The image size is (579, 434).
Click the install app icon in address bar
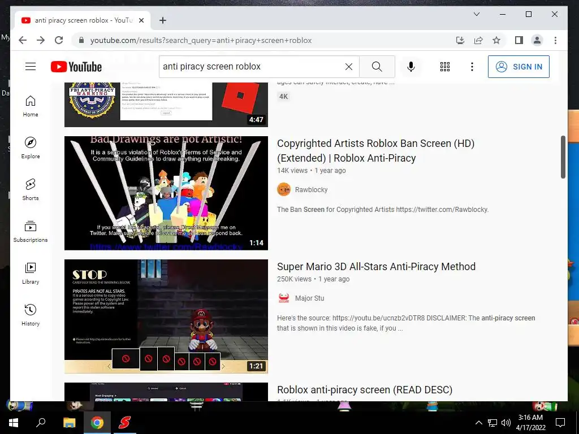click(x=460, y=40)
